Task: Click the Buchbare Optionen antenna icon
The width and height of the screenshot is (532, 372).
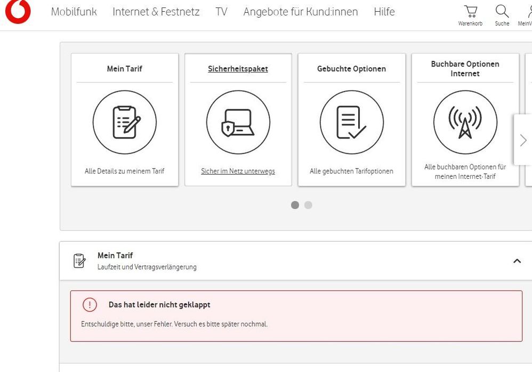Action: (x=465, y=122)
